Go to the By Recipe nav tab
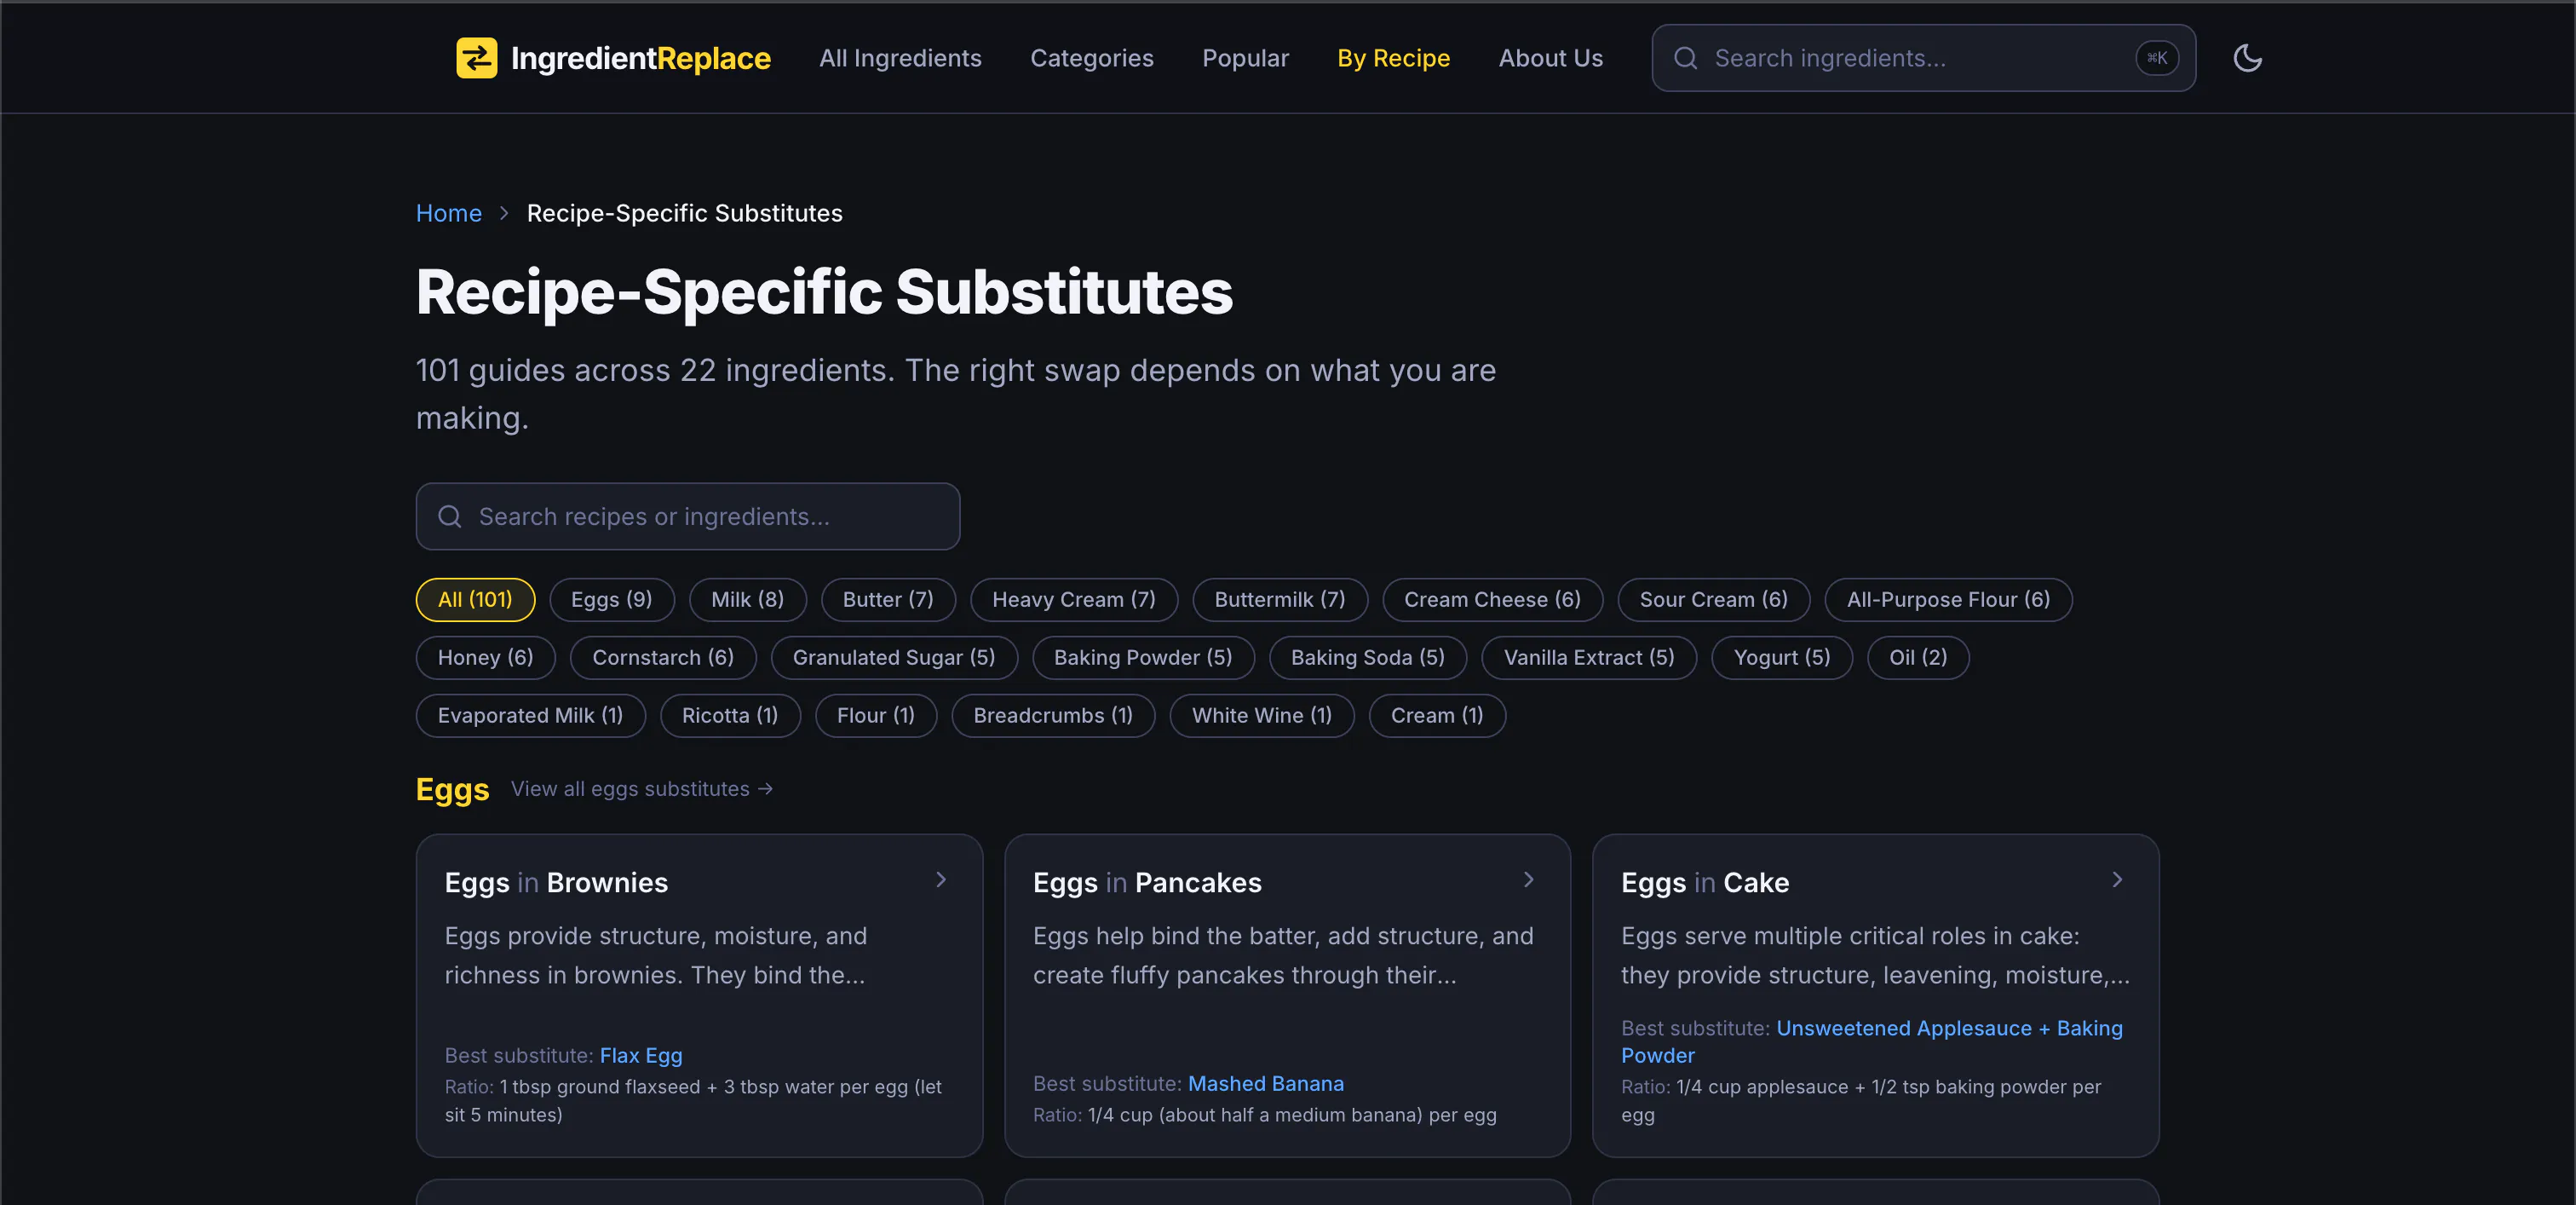The image size is (2576, 1205). click(1393, 58)
